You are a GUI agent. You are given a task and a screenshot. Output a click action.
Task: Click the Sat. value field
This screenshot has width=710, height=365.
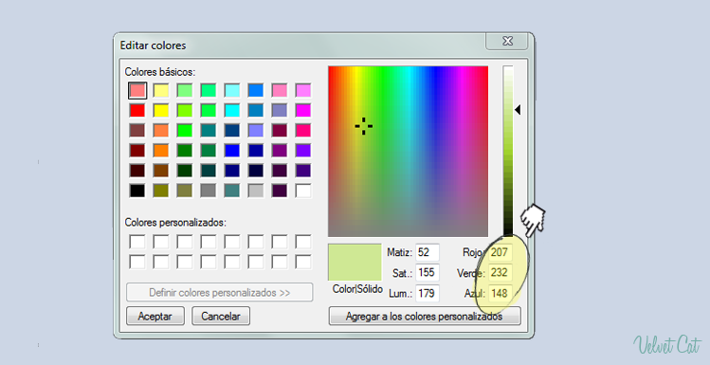428,273
